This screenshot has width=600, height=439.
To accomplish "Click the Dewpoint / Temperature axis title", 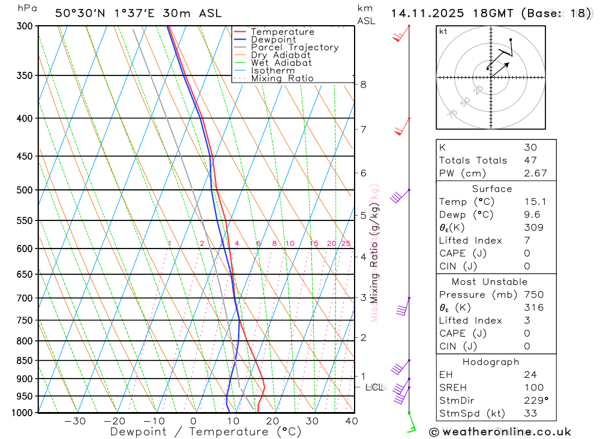I will tap(206, 432).
